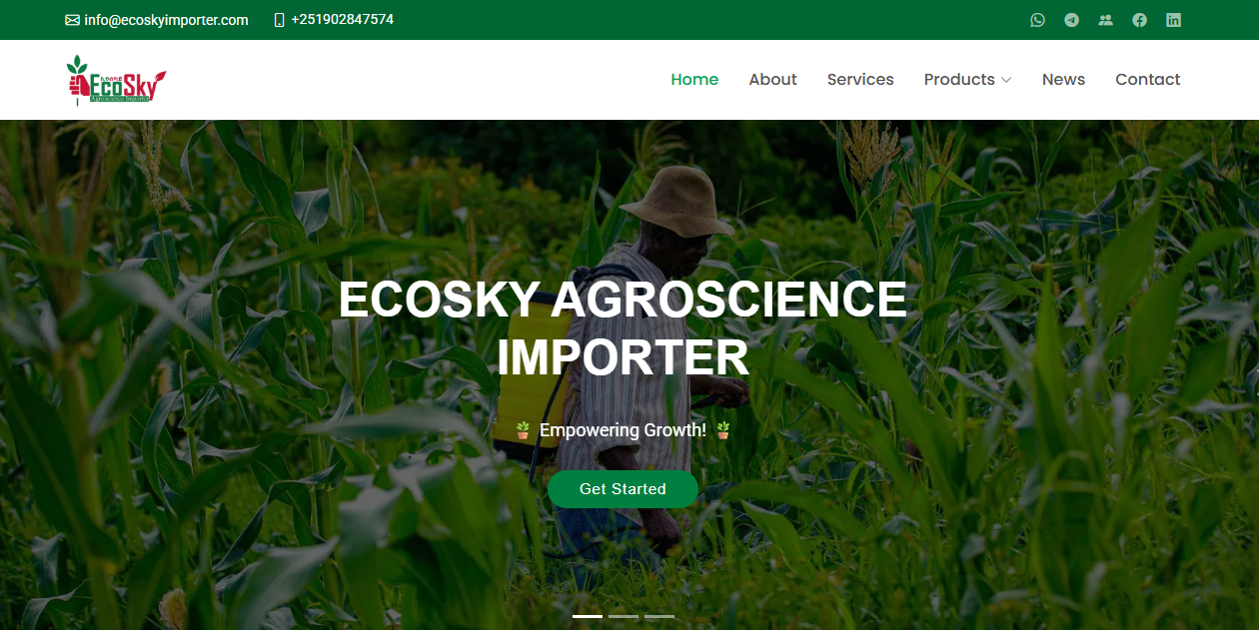Open the Telegram social icon
The width and height of the screenshot is (1259, 630).
pos(1071,20)
